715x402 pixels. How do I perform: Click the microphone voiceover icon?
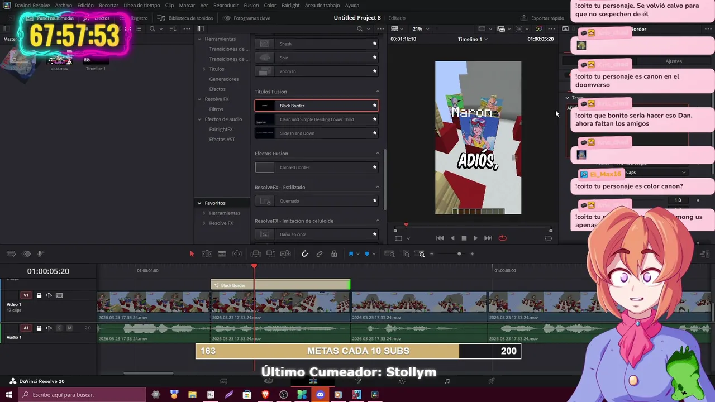tap(40, 254)
